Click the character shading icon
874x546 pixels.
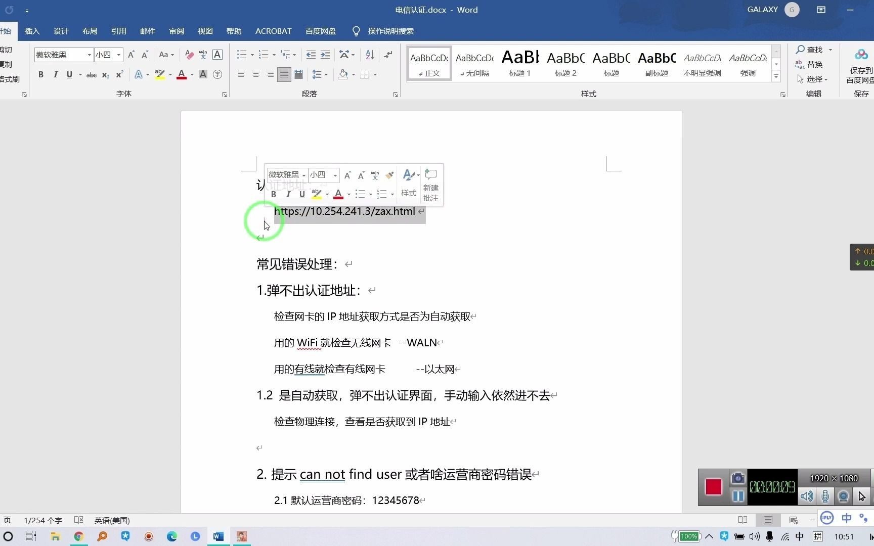203,75
